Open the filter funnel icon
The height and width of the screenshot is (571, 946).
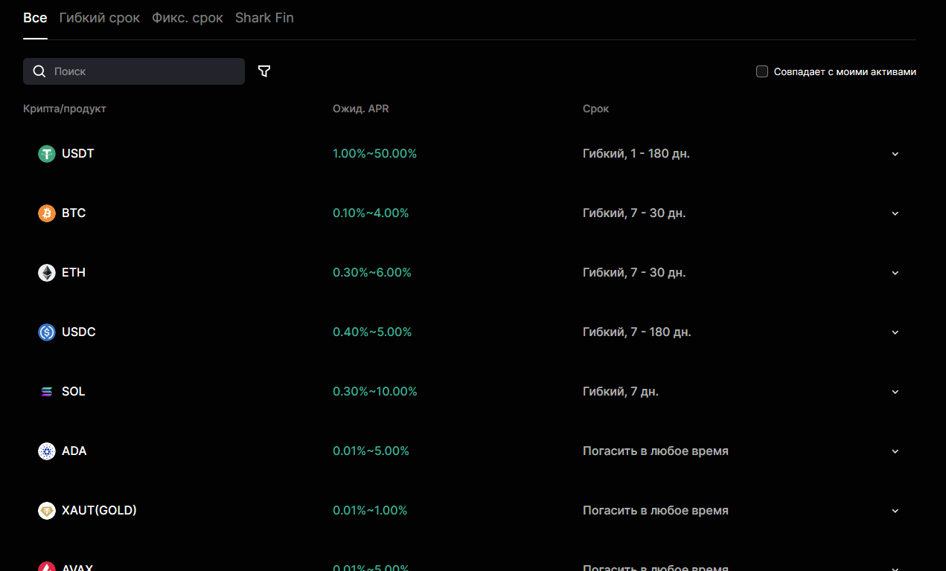tap(264, 71)
